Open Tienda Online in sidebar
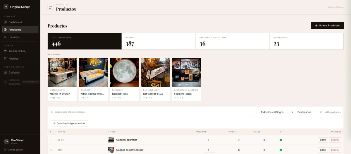 (20, 51)
